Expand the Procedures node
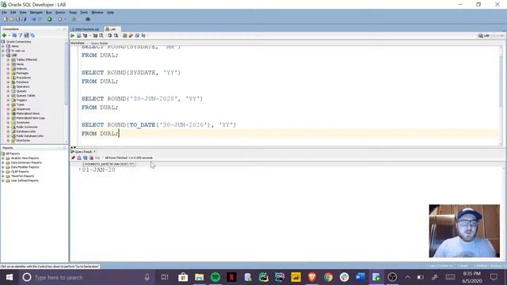The image size is (507, 285). pyautogui.click(x=9, y=78)
